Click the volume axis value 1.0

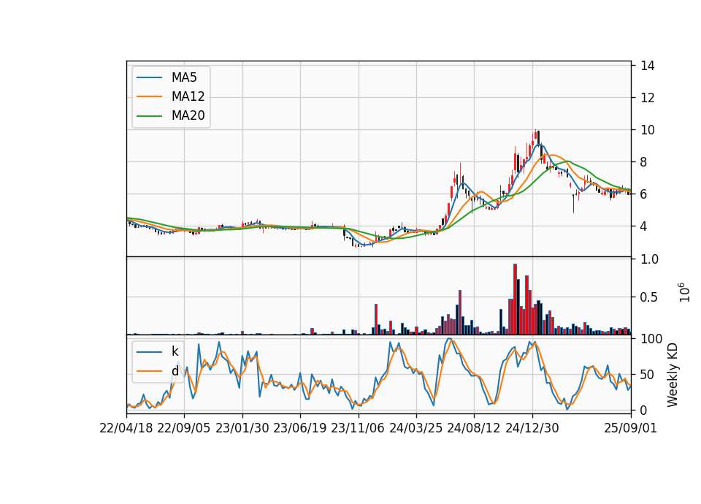(649, 259)
